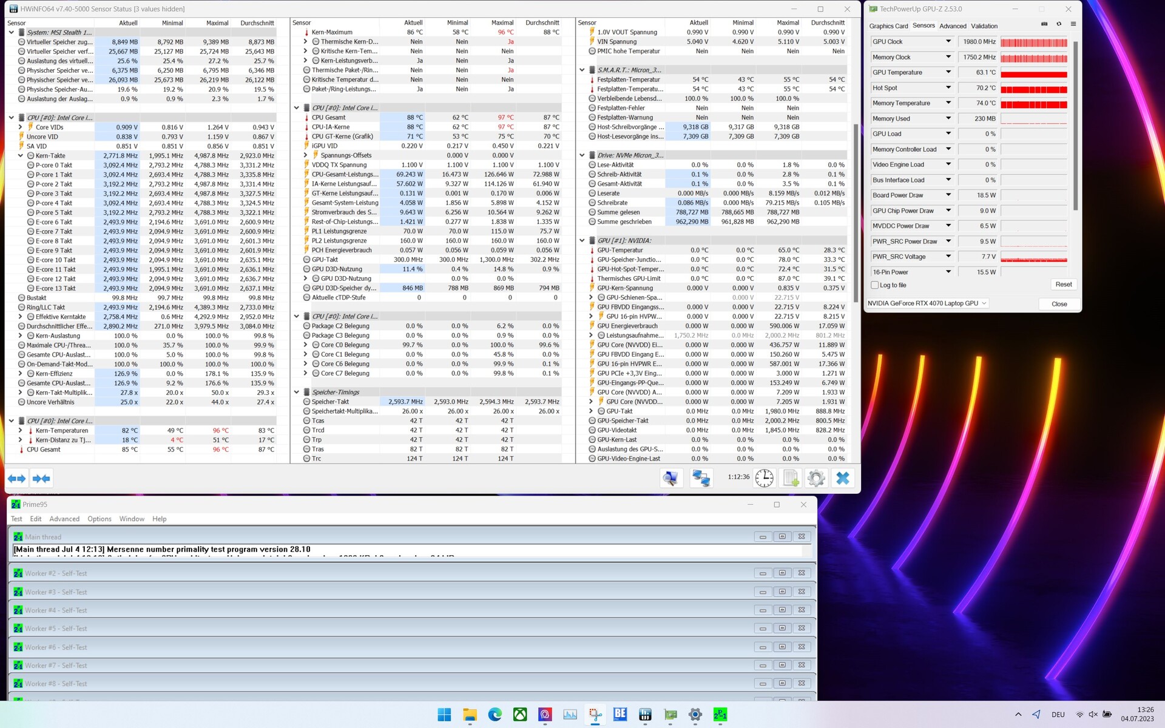Click the HWiNFO expand columns arrows icon
Screen dimensions: 1165x728
coord(17,479)
